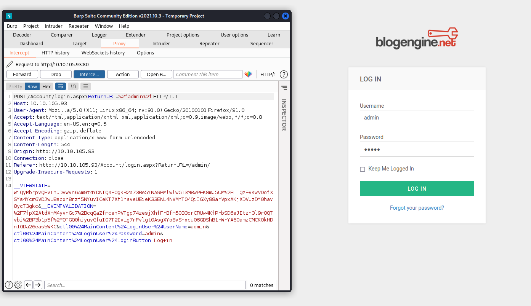Open the Project menu
Image resolution: width=531 pixels, height=306 pixels.
[x=31, y=26]
